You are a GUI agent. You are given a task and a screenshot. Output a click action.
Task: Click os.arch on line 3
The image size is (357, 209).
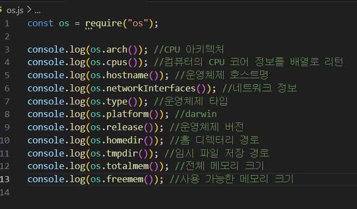pos(109,49)
